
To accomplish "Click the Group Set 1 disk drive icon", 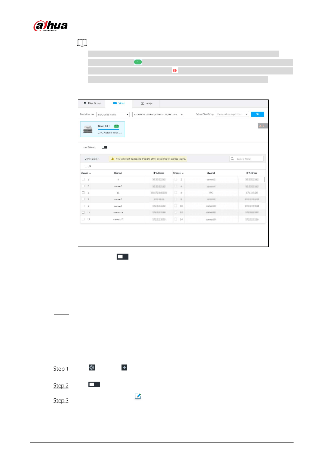I will click(x=88, y=129).
